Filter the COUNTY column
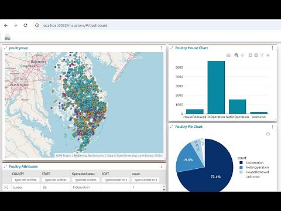 point(26,180)
